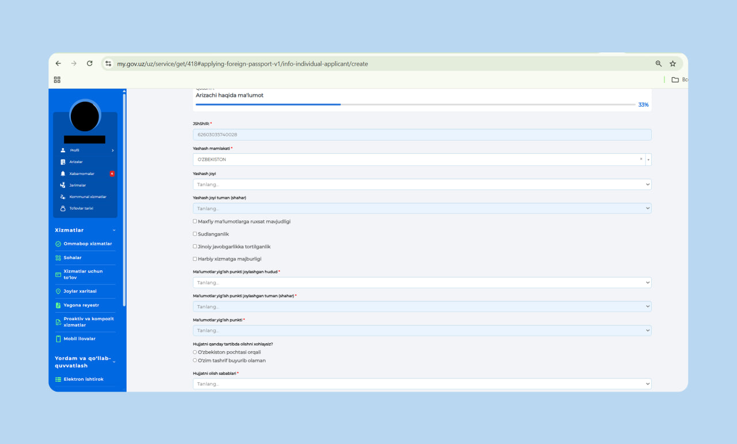
Task: Click the JShShIR input field
Action: (421, 134)
